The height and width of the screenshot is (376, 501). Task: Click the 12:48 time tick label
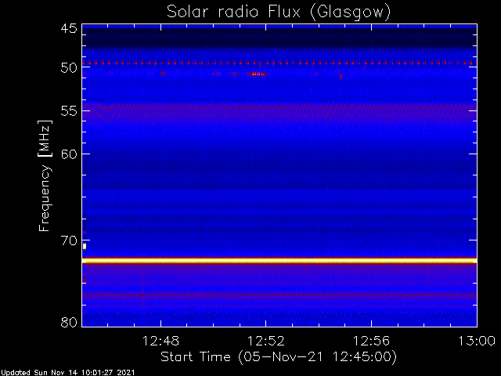coord(160,341)
